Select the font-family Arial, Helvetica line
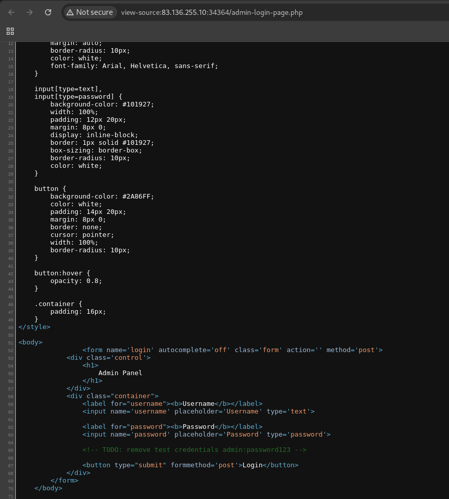The height and width of the screenshot is (499, 449). 134,66
